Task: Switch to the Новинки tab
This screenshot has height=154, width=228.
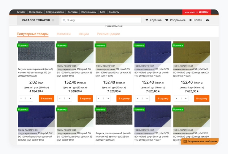Action: pos(63,34)
